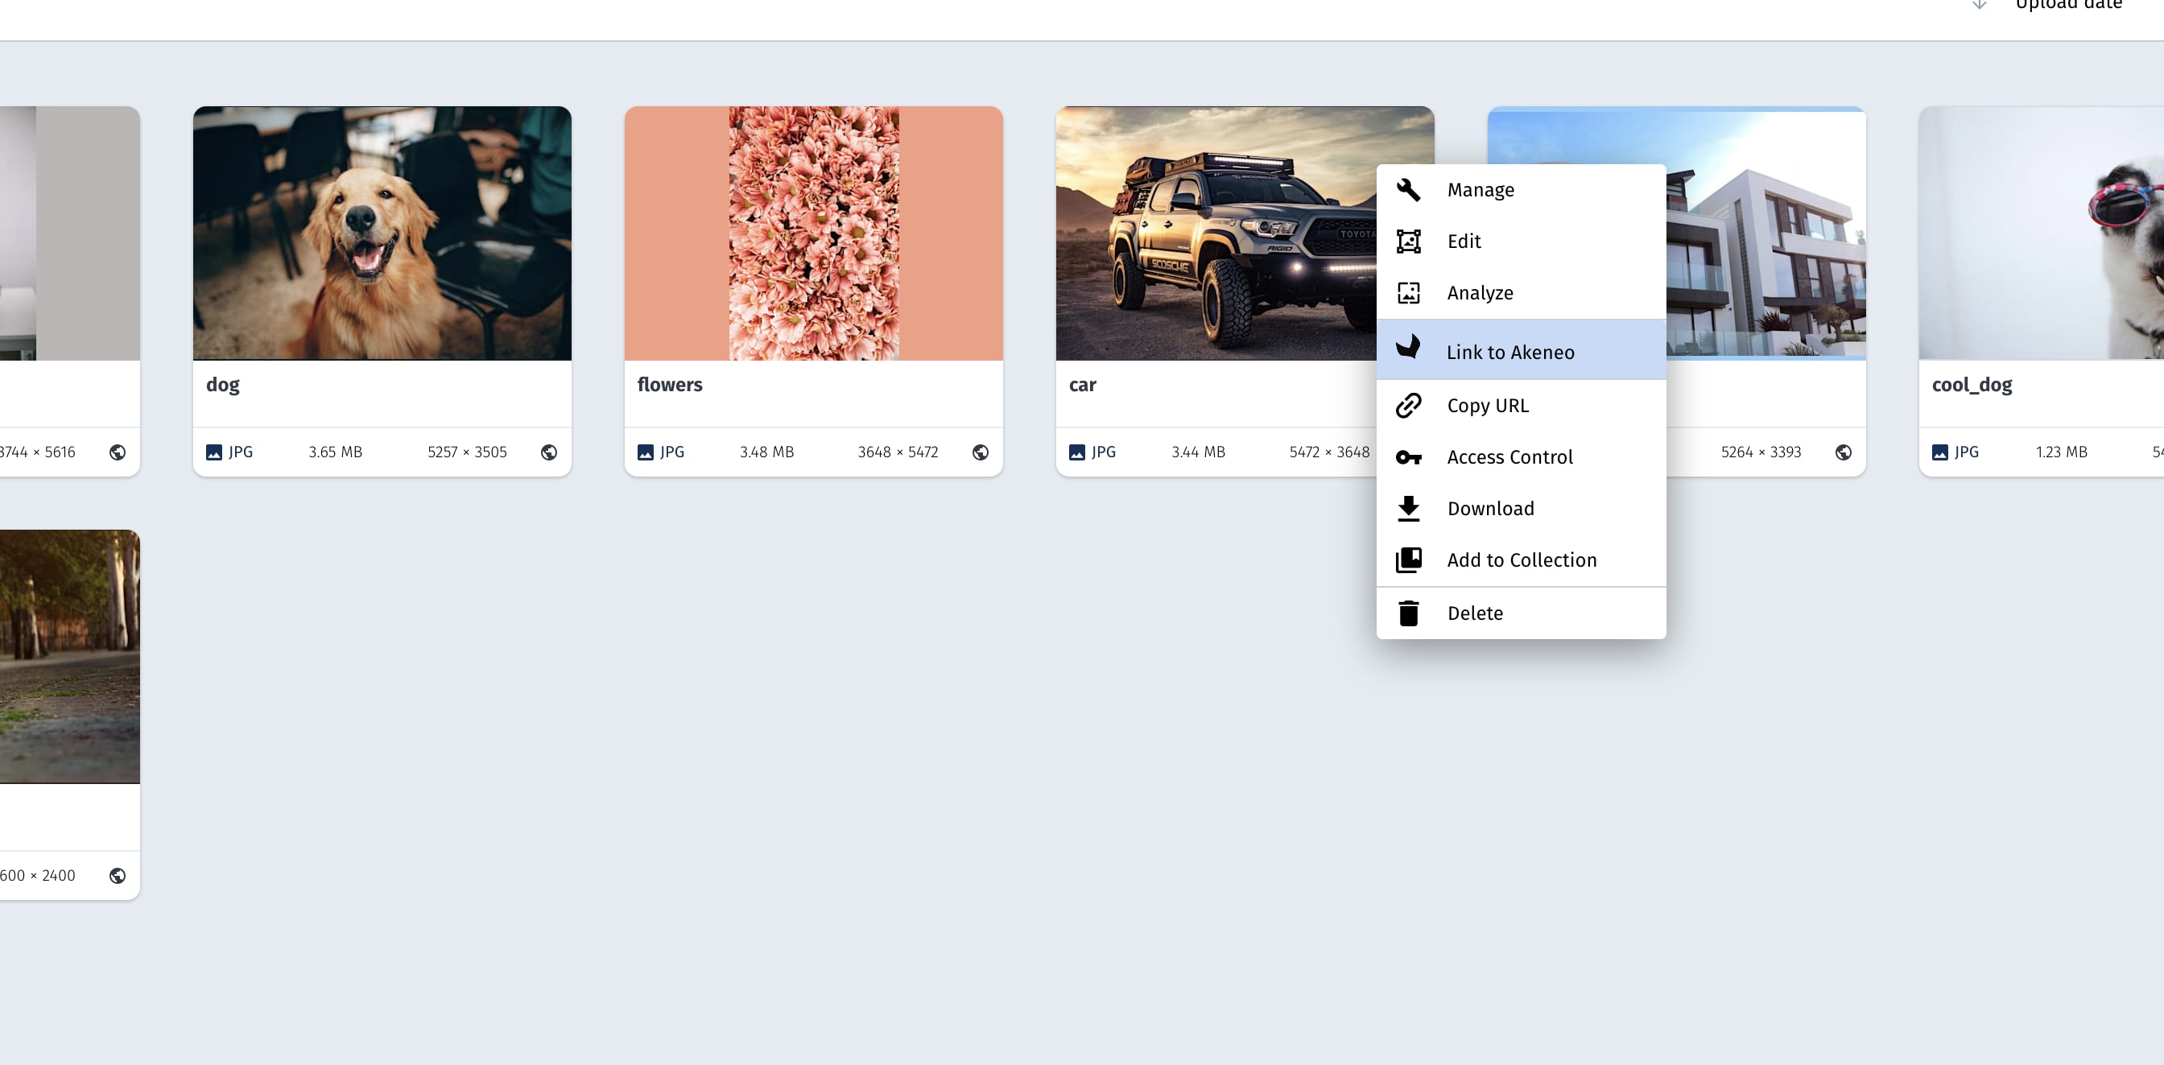Click the image type icon on dog card
The width and height of the screenshot is (2164, 1065).
214,452
